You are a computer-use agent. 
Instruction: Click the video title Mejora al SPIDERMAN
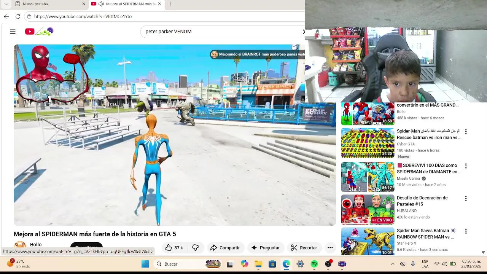[x=95, y=234]
